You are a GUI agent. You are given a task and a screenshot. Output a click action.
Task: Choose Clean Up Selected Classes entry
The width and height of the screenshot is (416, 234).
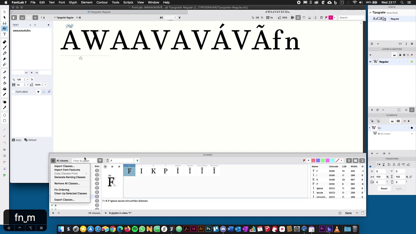tap(71, 193)
